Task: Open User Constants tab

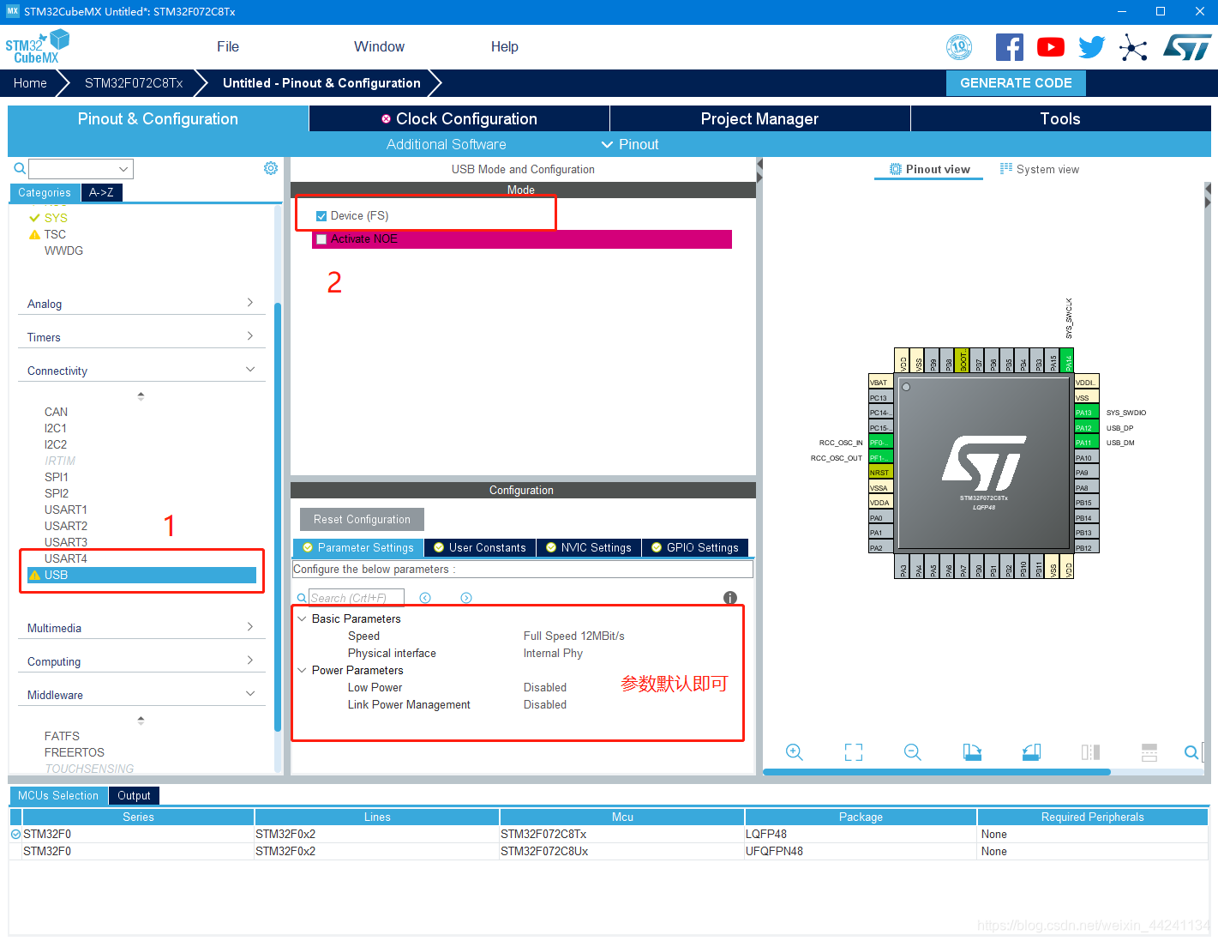Action: pyautogui.click(x=480, y=547)
